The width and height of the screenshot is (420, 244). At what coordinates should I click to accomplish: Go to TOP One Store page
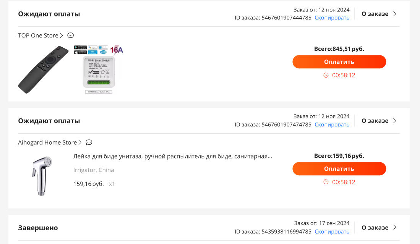(x=38, y=36)
